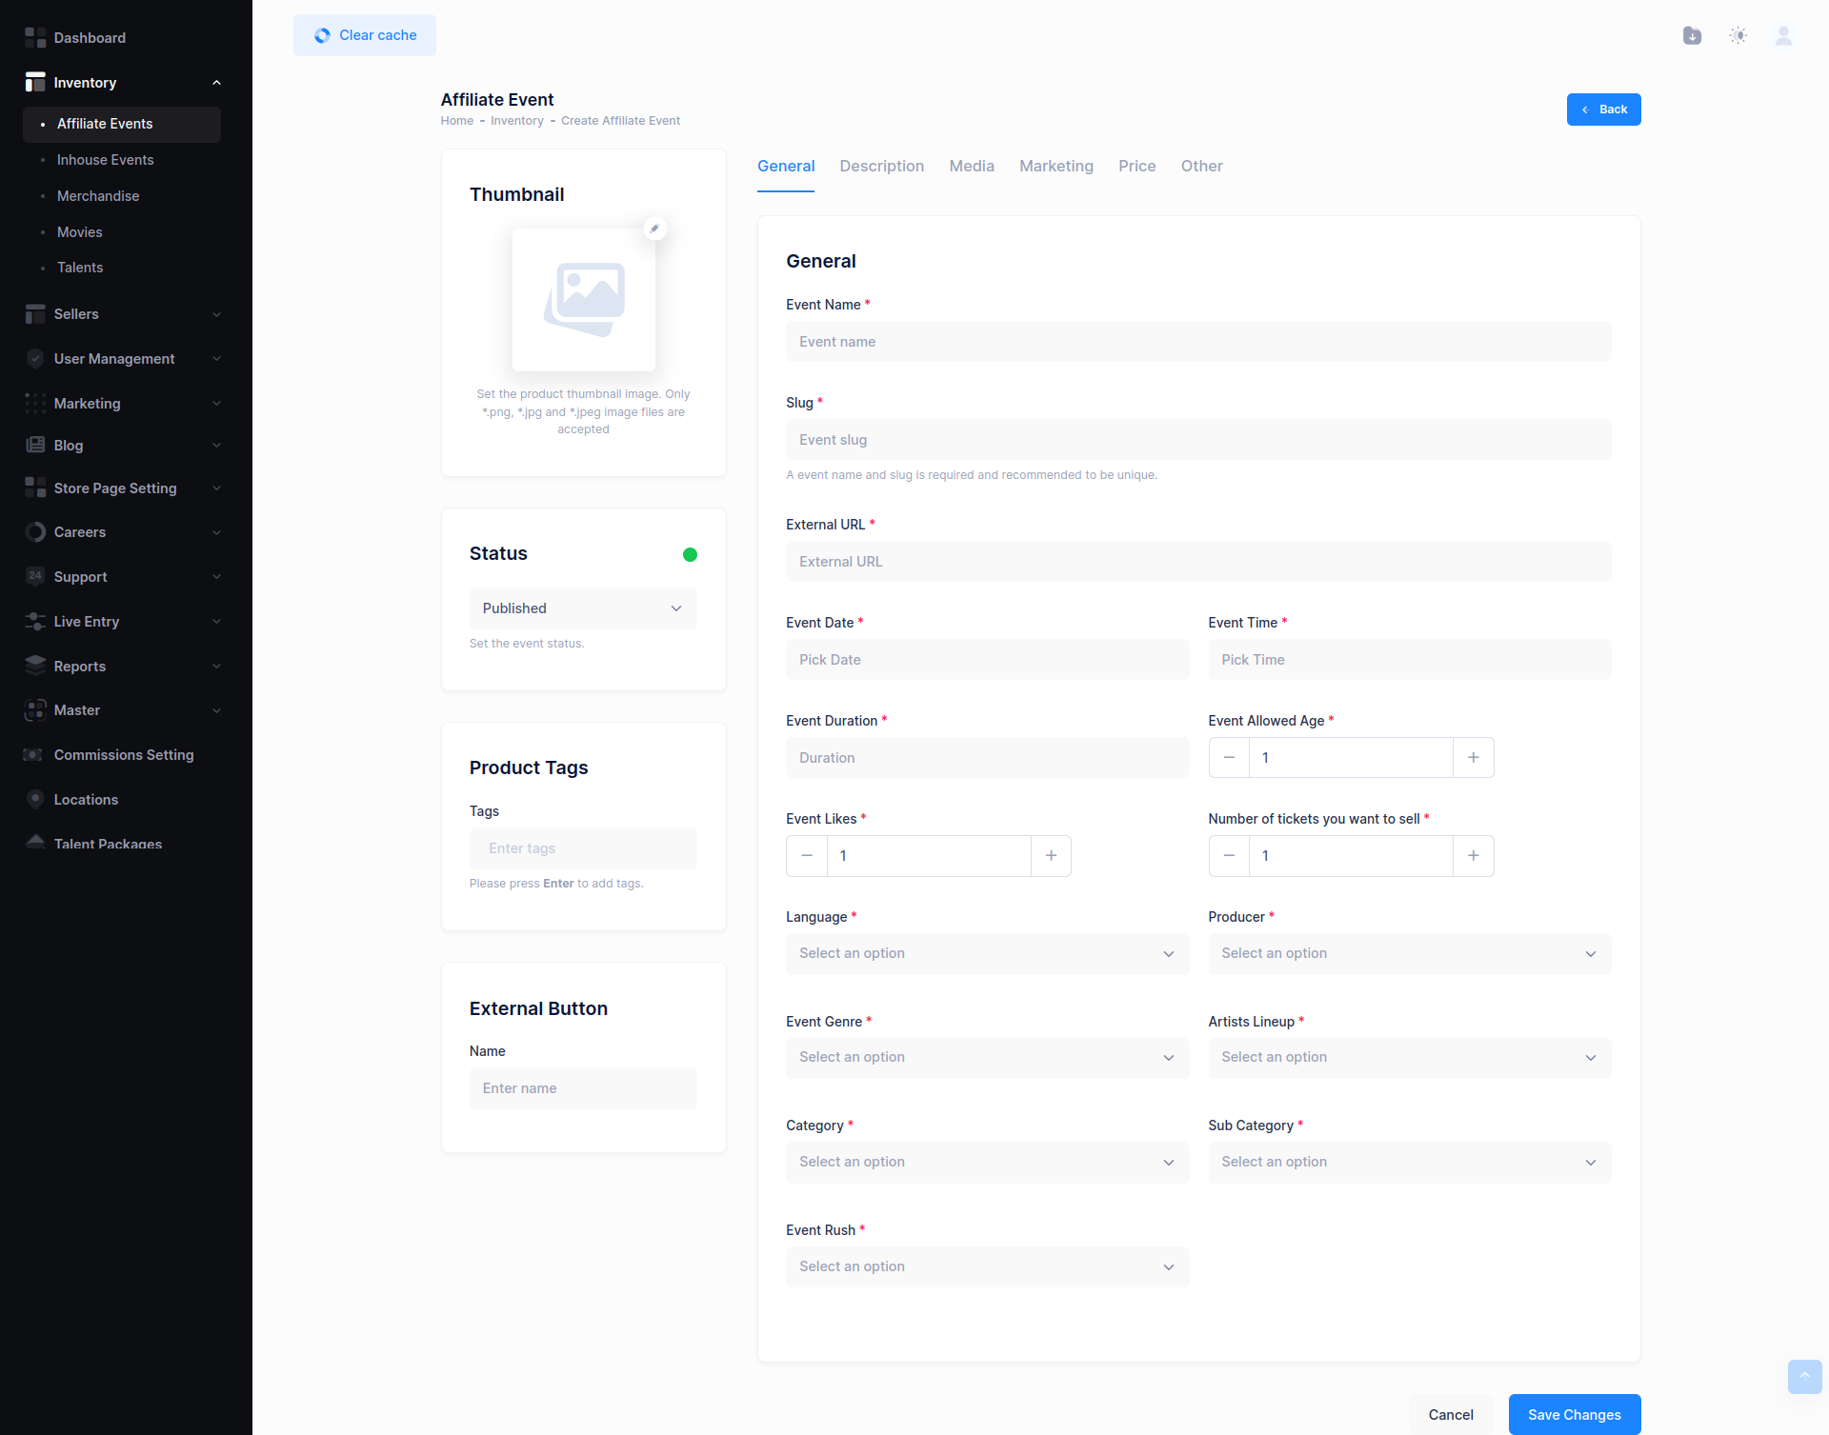Click the green status indicator dot

[690, 555]
